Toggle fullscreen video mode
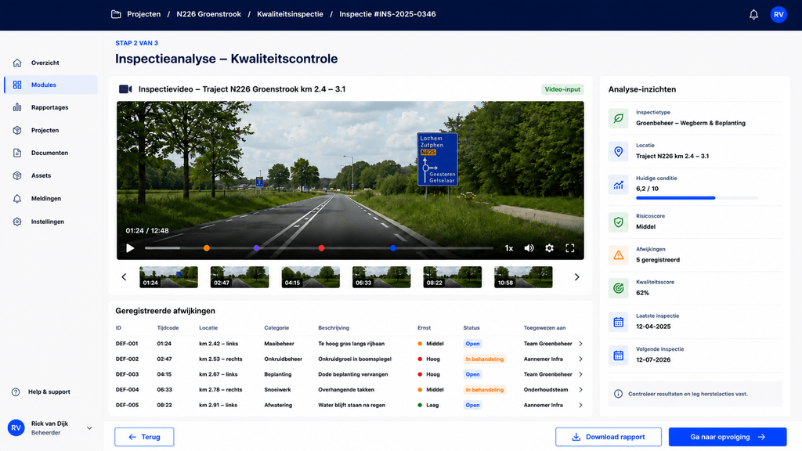 click(570, 248)
